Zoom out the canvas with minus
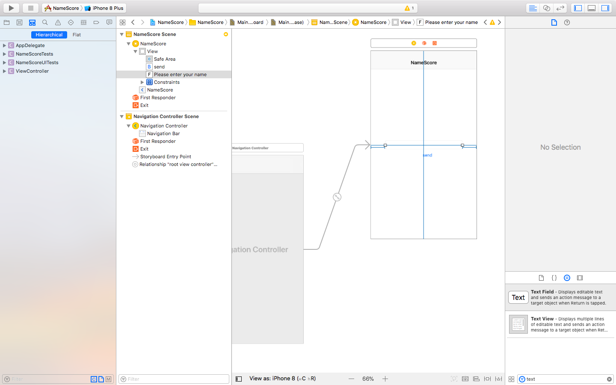 click(351, 379)
